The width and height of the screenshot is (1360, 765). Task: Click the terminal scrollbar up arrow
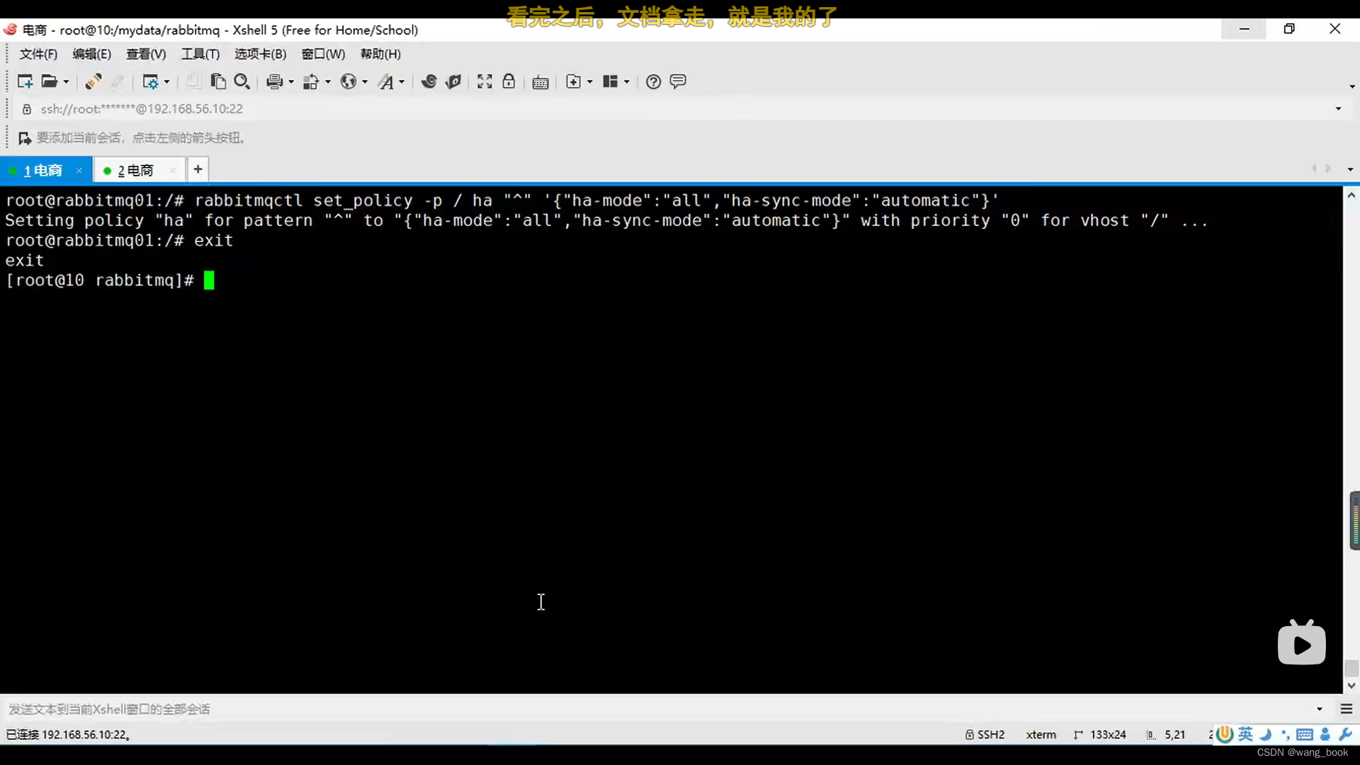tap(1351, 195)
